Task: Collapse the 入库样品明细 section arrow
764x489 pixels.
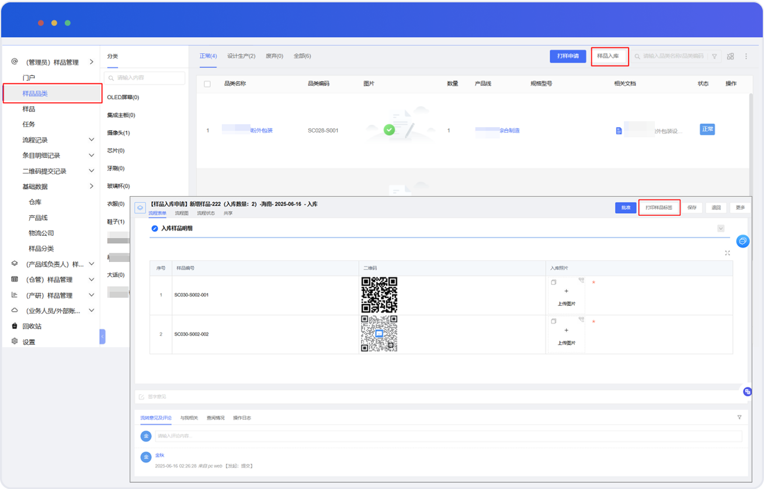Action: [x=721, y=228]
